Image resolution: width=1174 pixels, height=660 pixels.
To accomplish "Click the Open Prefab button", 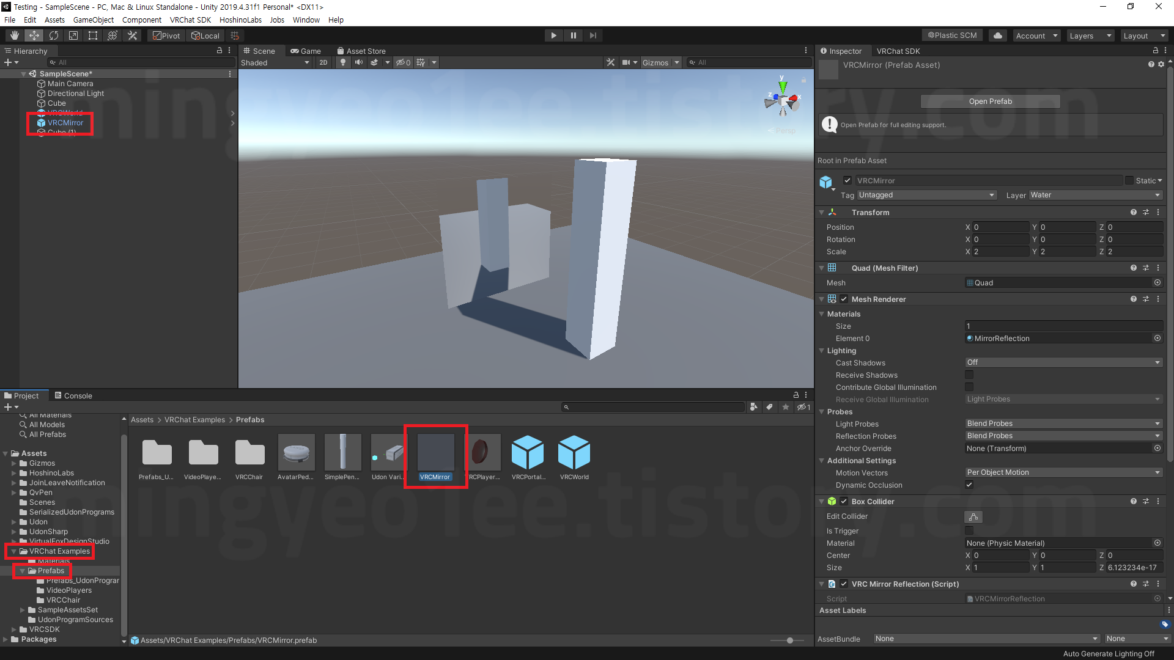I will pos(990,101).
